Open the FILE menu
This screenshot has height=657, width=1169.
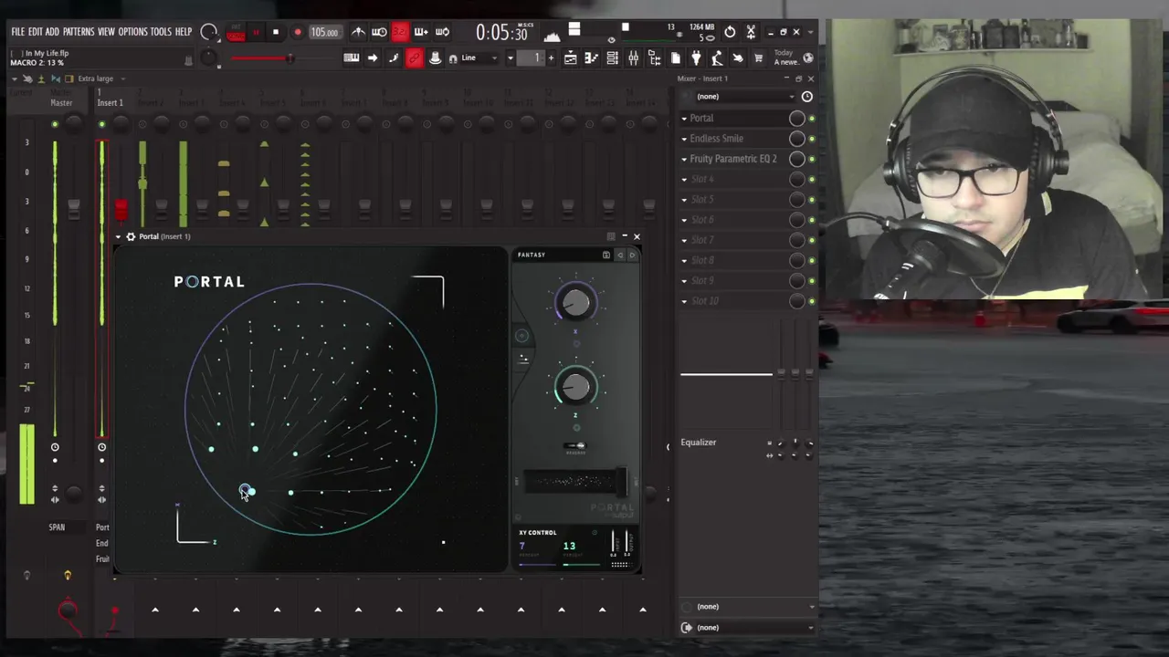[17, 32]
